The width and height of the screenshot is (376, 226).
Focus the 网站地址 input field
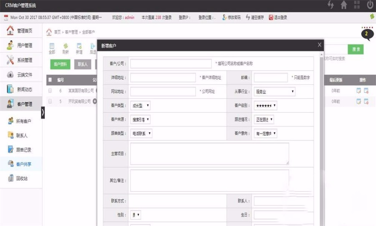(163, 91)
